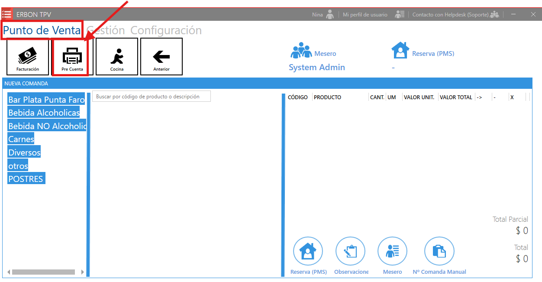Click the product search input field
The image size is (542, 282).
point(151,97)
